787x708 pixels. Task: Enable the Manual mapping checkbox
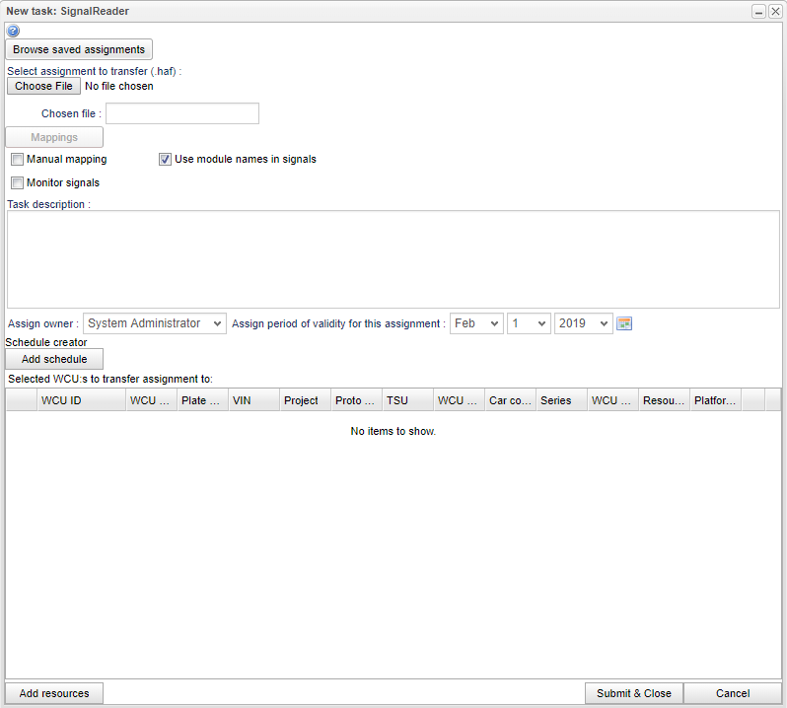tap(17, 159)
